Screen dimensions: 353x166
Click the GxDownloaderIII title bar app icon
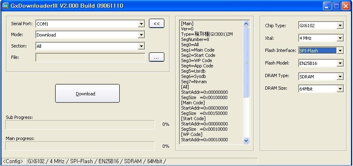(x=5, y=5)
